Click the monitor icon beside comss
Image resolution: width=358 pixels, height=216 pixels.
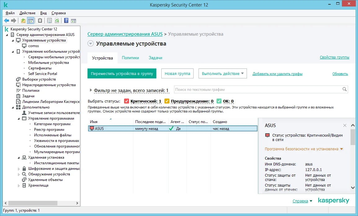pos(24,46)
